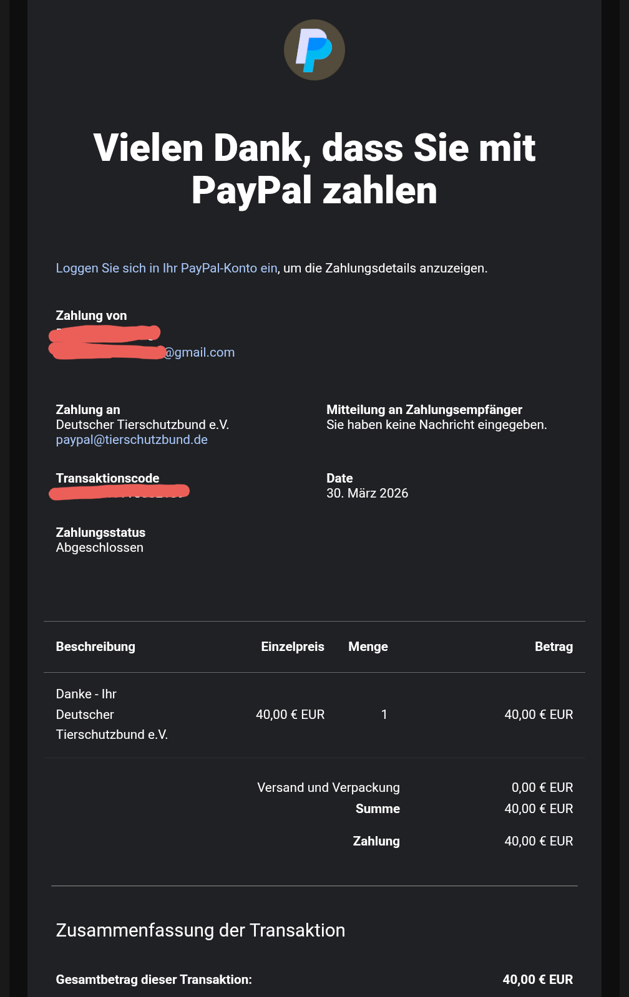Click the PayPal logo icon

click(314, 50)
